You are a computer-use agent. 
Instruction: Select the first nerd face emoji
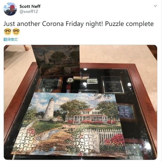[8, 32]
